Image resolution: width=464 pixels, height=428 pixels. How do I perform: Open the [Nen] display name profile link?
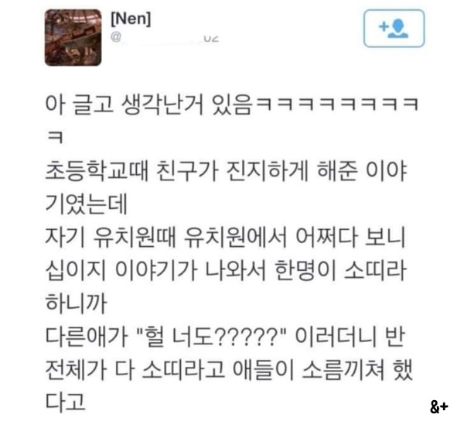click(131, 19)
